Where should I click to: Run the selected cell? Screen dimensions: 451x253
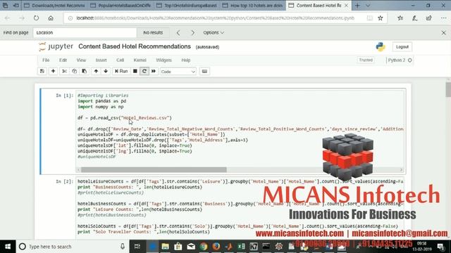coord(121,71)
